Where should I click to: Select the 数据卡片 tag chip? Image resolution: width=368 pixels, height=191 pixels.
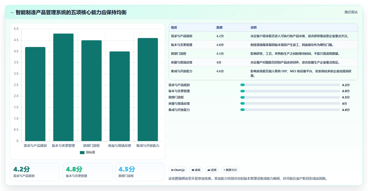[230, 170]
